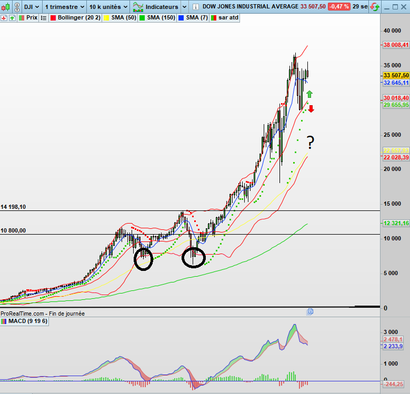Click the green up arrow icon left of Prix
Viewport: 410px width, 394px height.
tap(12, 18)
